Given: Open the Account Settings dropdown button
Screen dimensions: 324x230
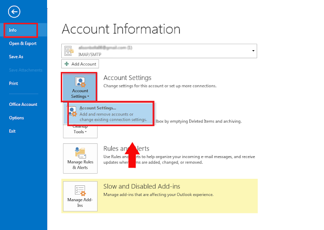Looking at the screenshot, I should click(x=80, y=87).
